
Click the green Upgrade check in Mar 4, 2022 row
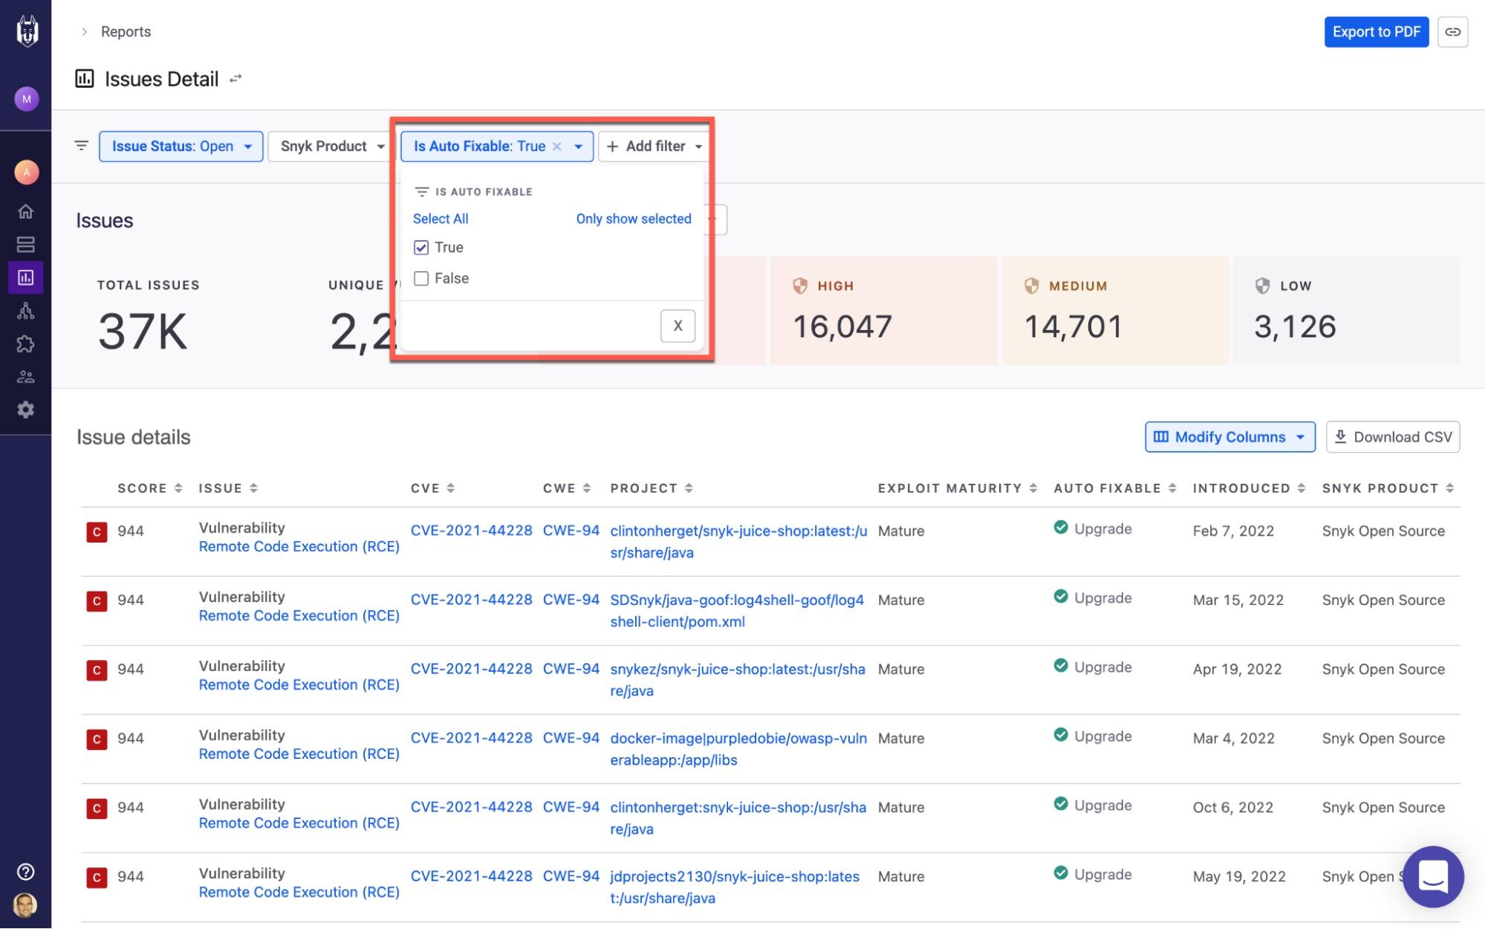(x=1061, y=735)
